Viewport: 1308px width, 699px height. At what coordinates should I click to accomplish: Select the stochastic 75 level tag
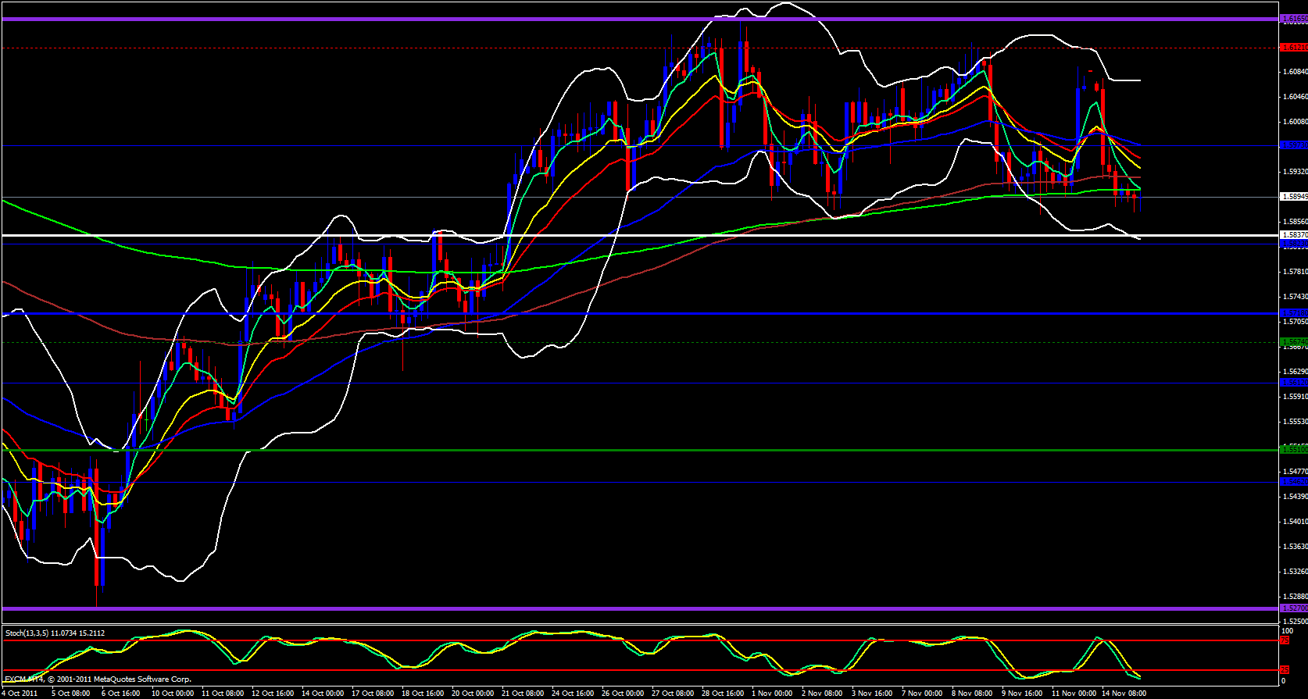(x=1285, y=640)
